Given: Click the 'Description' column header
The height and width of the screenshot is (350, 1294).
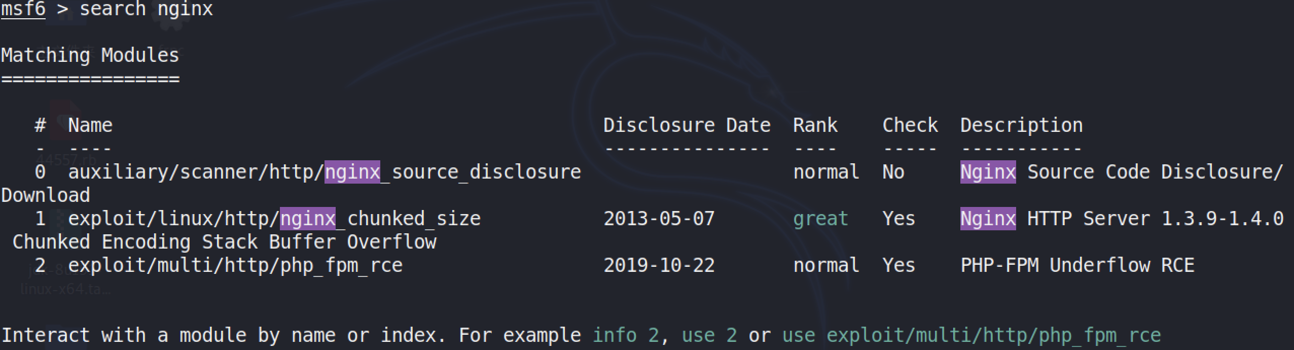Looking at the screenshot, I should 1022,125.
